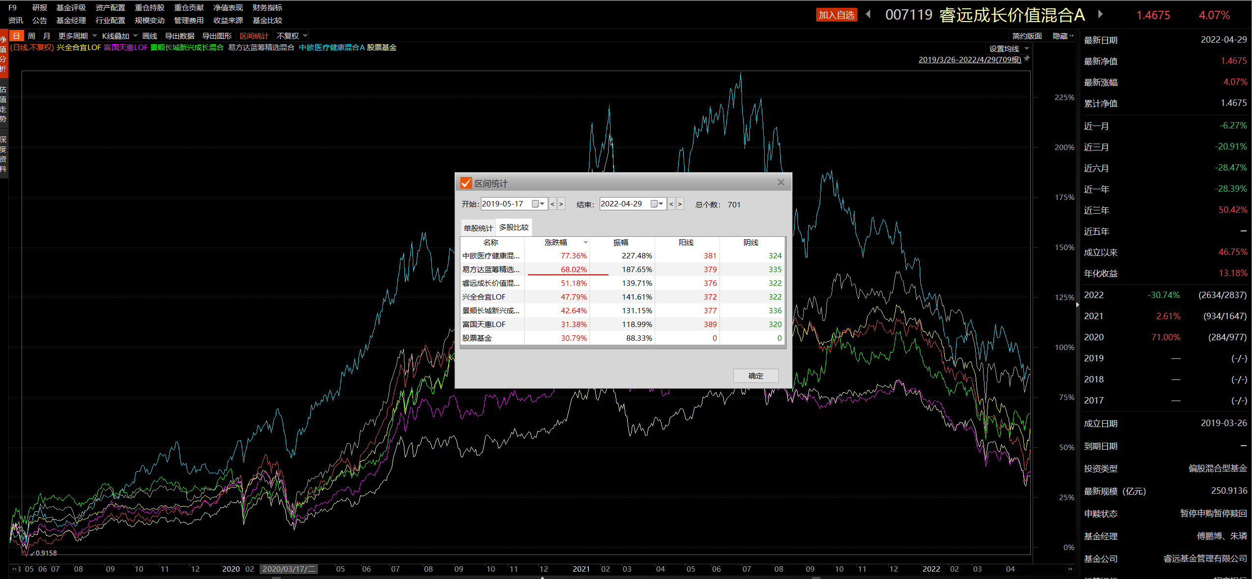This screenshot has height=579, width=1252.
Task: Switch to the 单股统计 tab
Action: point(478,228)
